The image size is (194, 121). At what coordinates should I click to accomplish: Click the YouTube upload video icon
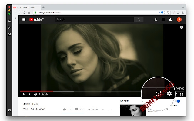click(x=156, y=19)
